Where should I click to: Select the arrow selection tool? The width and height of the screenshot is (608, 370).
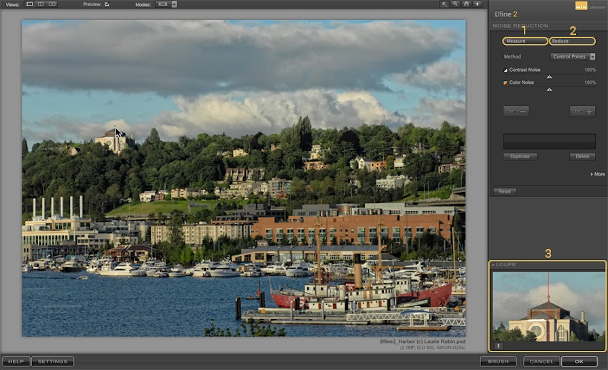[445, 4]
